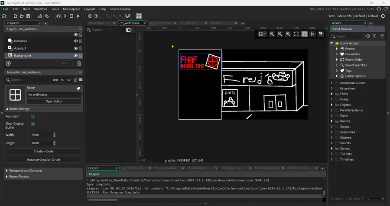Clean the build cache broom icon

point(78,16)
